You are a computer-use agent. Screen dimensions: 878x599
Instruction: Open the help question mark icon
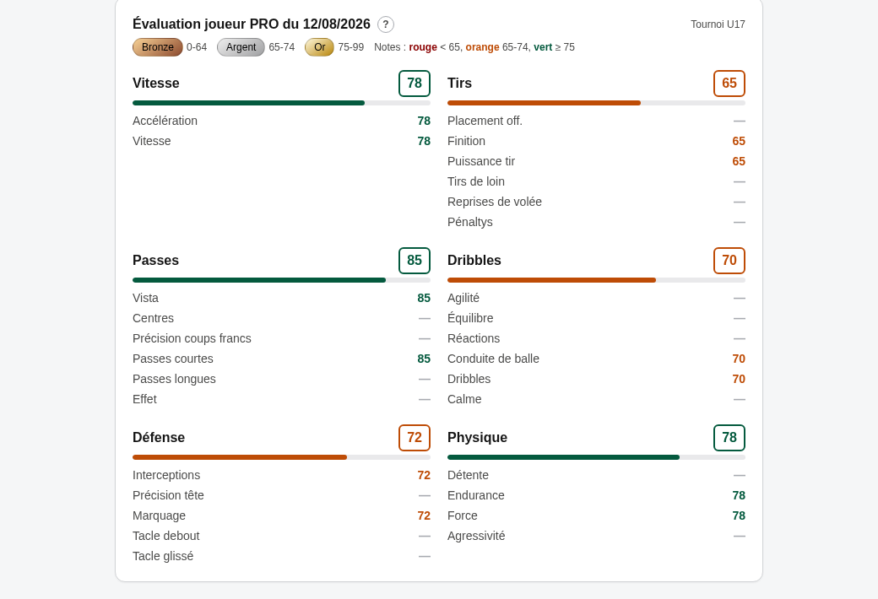[386, 24]
